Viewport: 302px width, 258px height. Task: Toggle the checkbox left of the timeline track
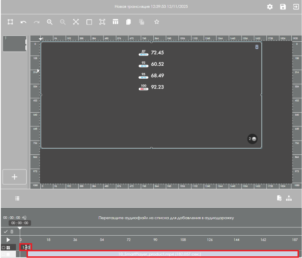(4, 247)
